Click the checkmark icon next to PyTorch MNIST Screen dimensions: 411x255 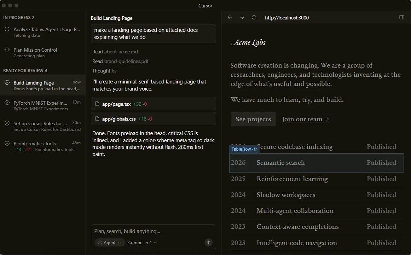(x=7, y=103)
